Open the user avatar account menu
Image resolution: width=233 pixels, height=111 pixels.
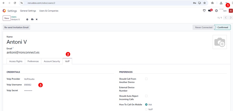point(231,11)
